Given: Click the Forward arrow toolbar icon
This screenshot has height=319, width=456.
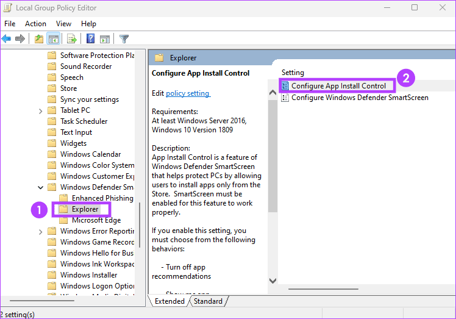Looking at the screenshot, I should 20,39.
